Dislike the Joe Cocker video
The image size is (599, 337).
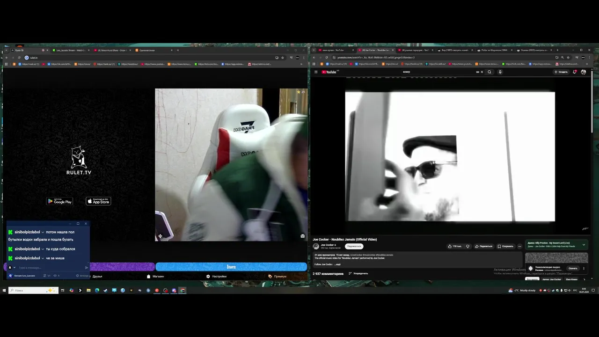(x=468, y=246)
